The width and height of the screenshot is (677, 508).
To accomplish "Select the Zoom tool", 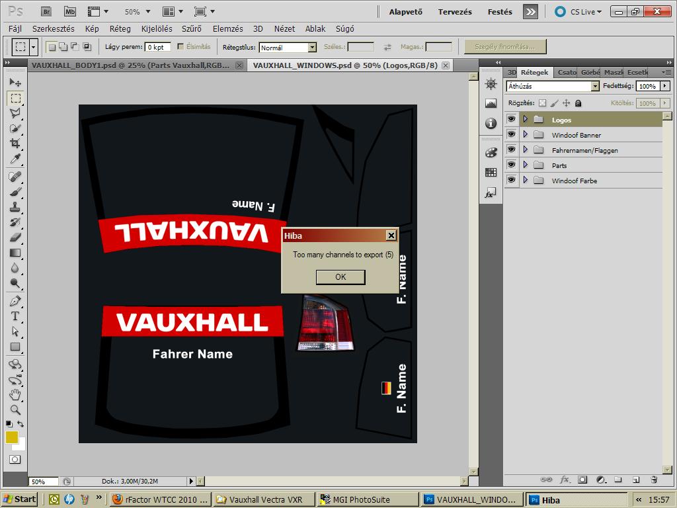I will click(x=15, y=409).
